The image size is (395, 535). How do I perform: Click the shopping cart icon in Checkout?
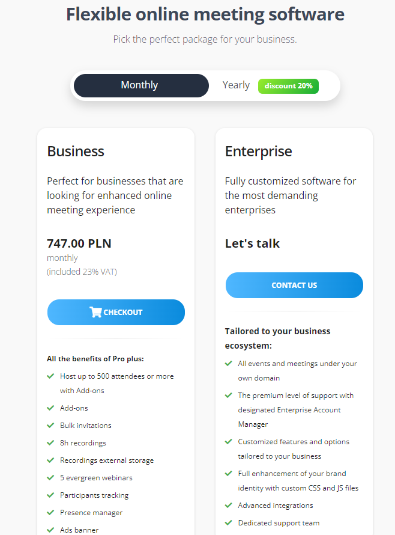coord(95,312)
